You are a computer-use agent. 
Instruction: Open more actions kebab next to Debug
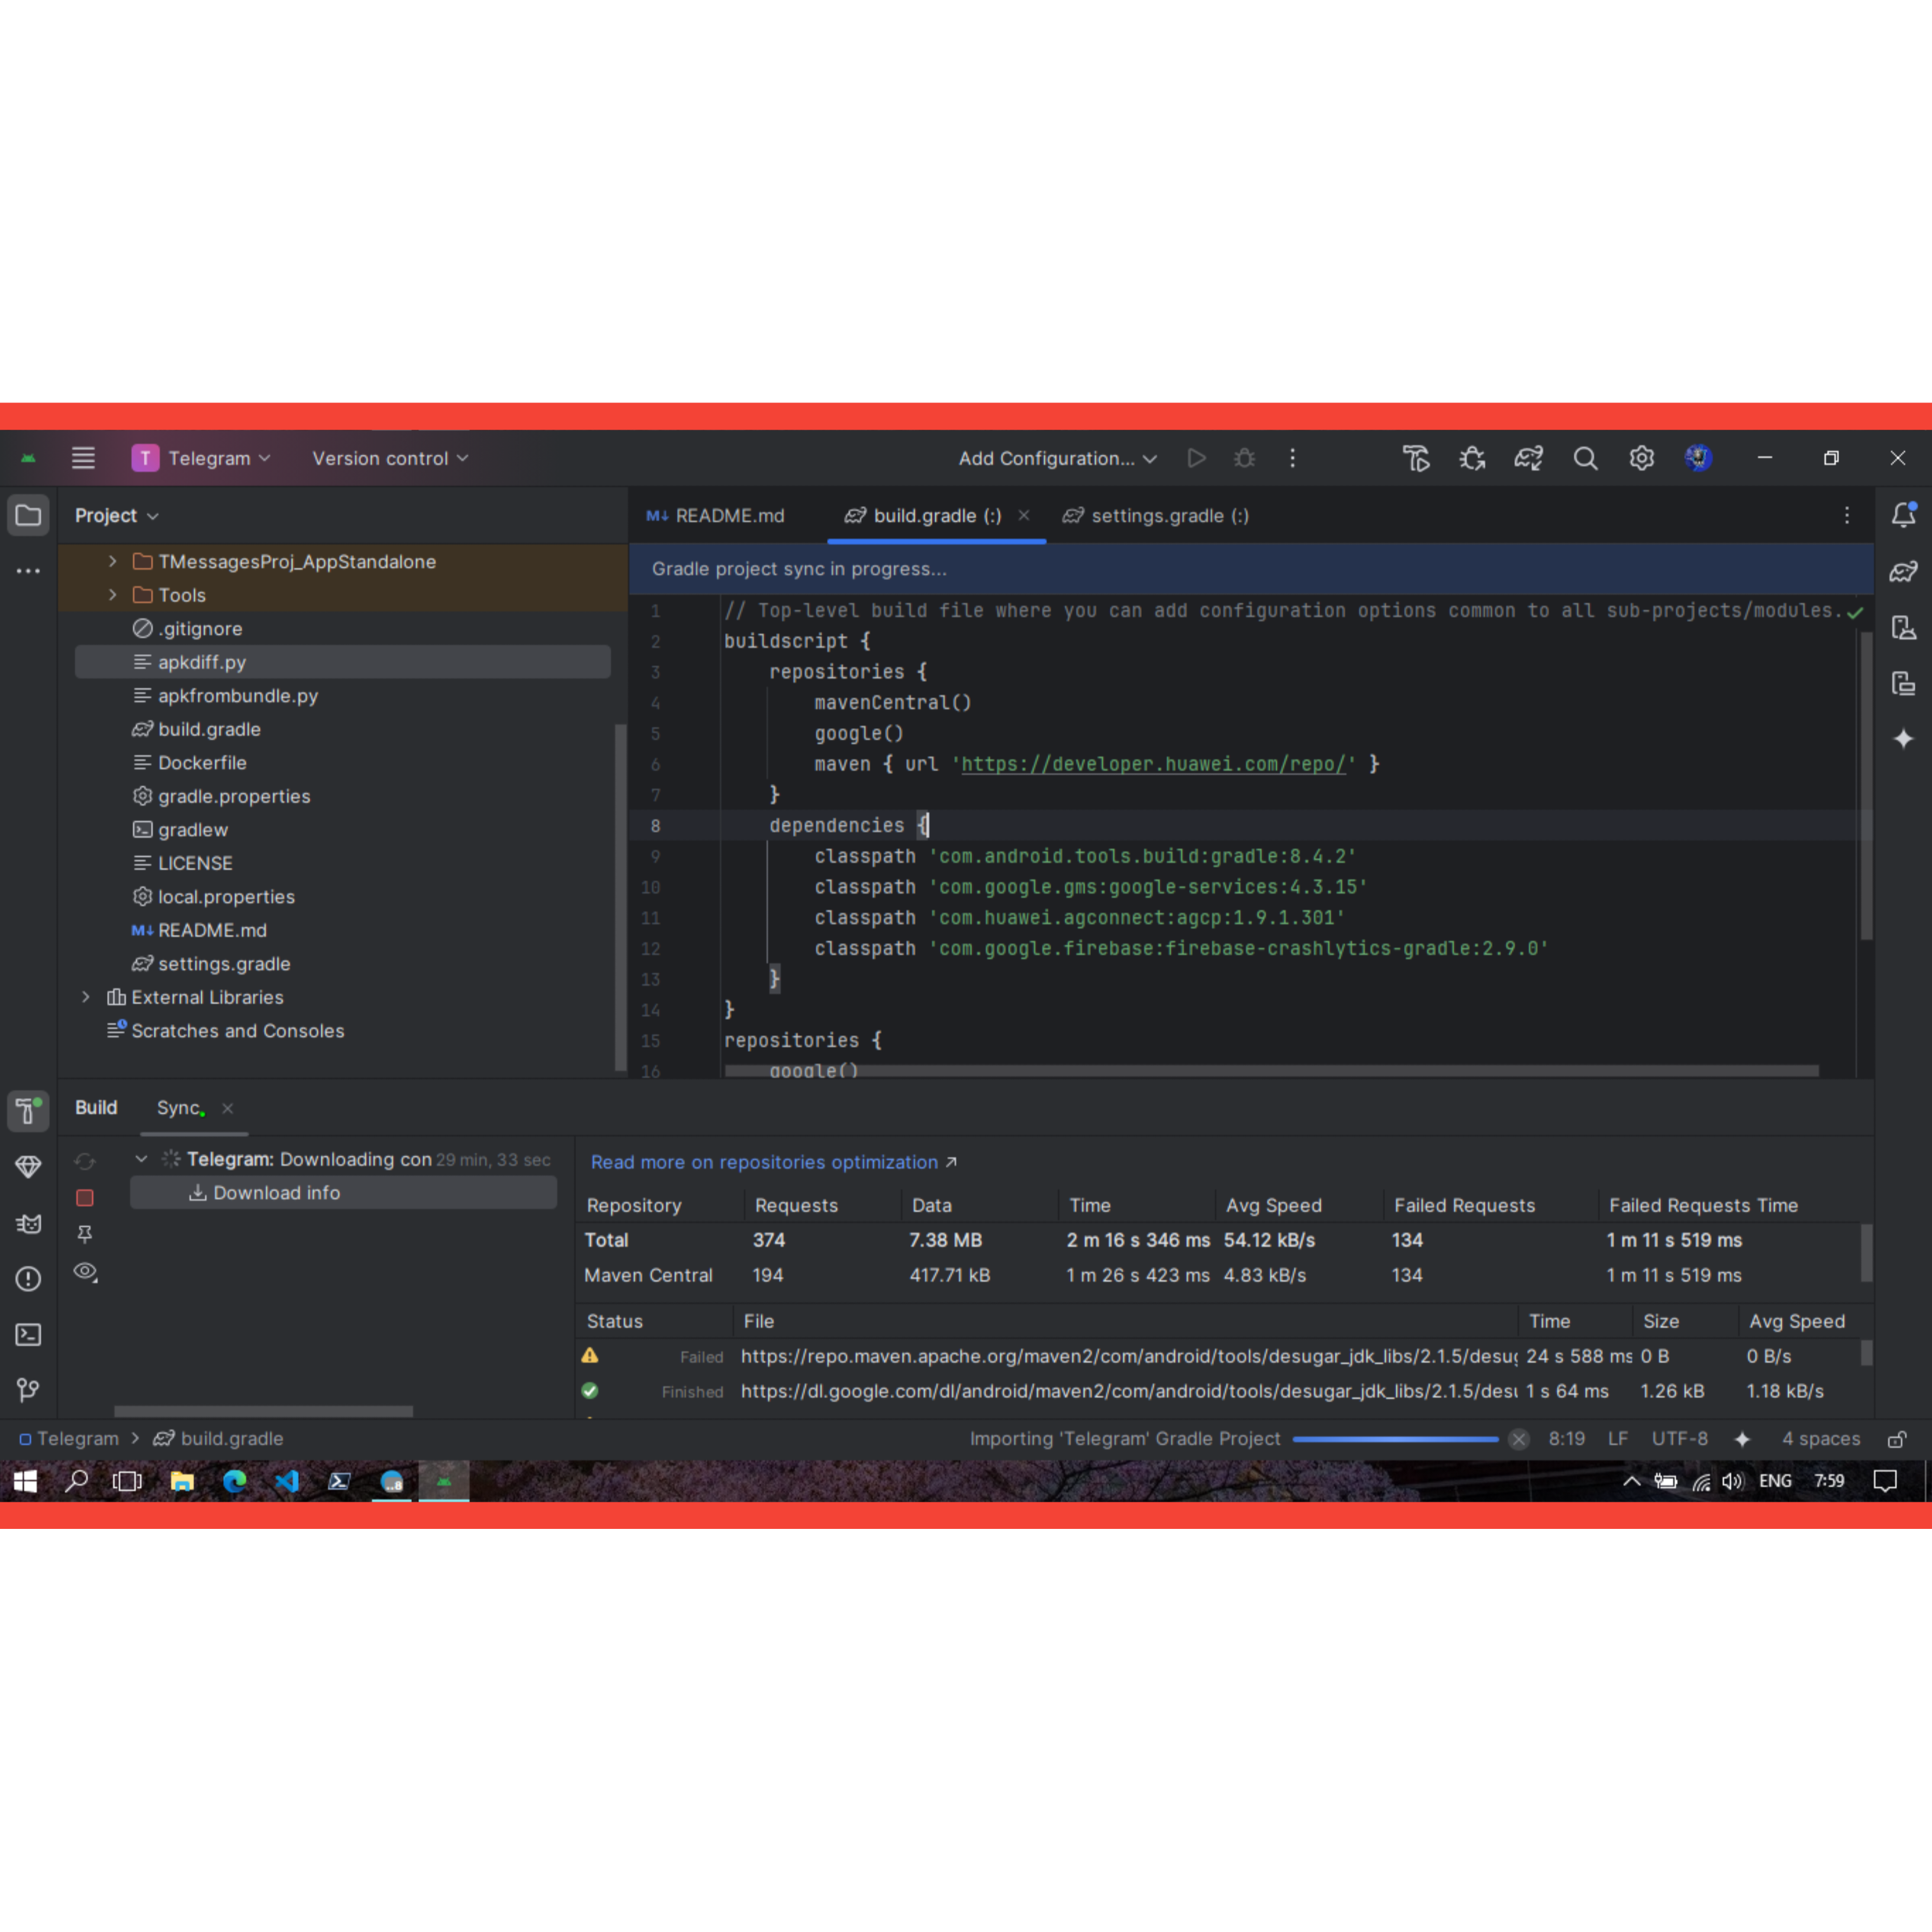tap(1292, 458)
